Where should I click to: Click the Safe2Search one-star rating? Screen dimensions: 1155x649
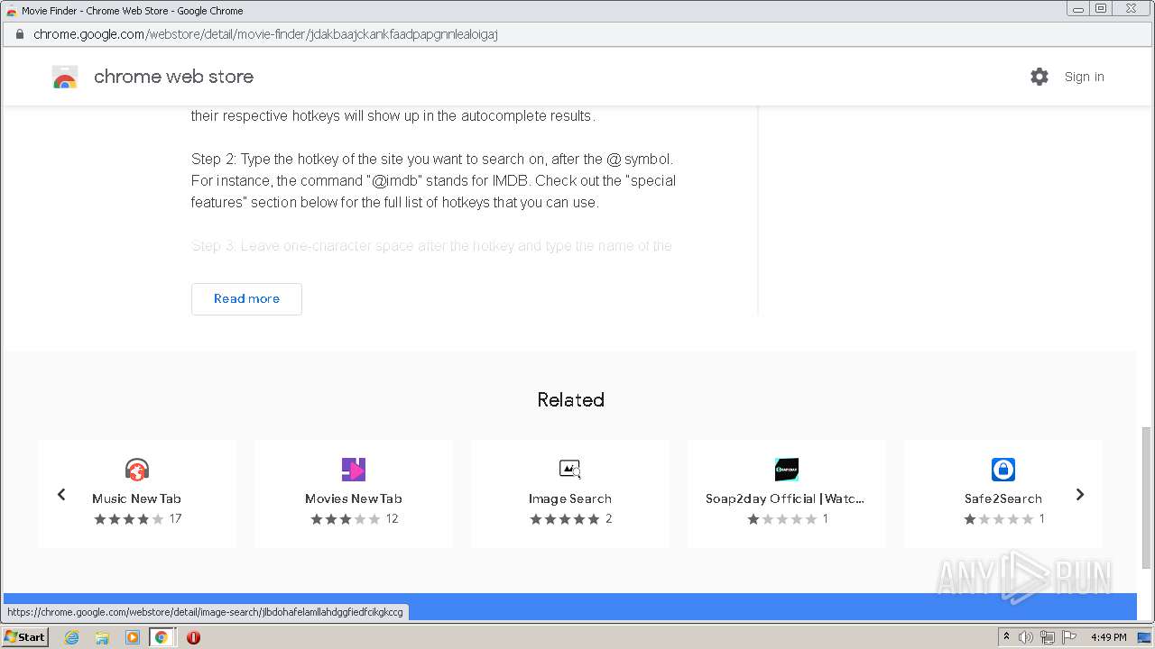coord(999,519)
